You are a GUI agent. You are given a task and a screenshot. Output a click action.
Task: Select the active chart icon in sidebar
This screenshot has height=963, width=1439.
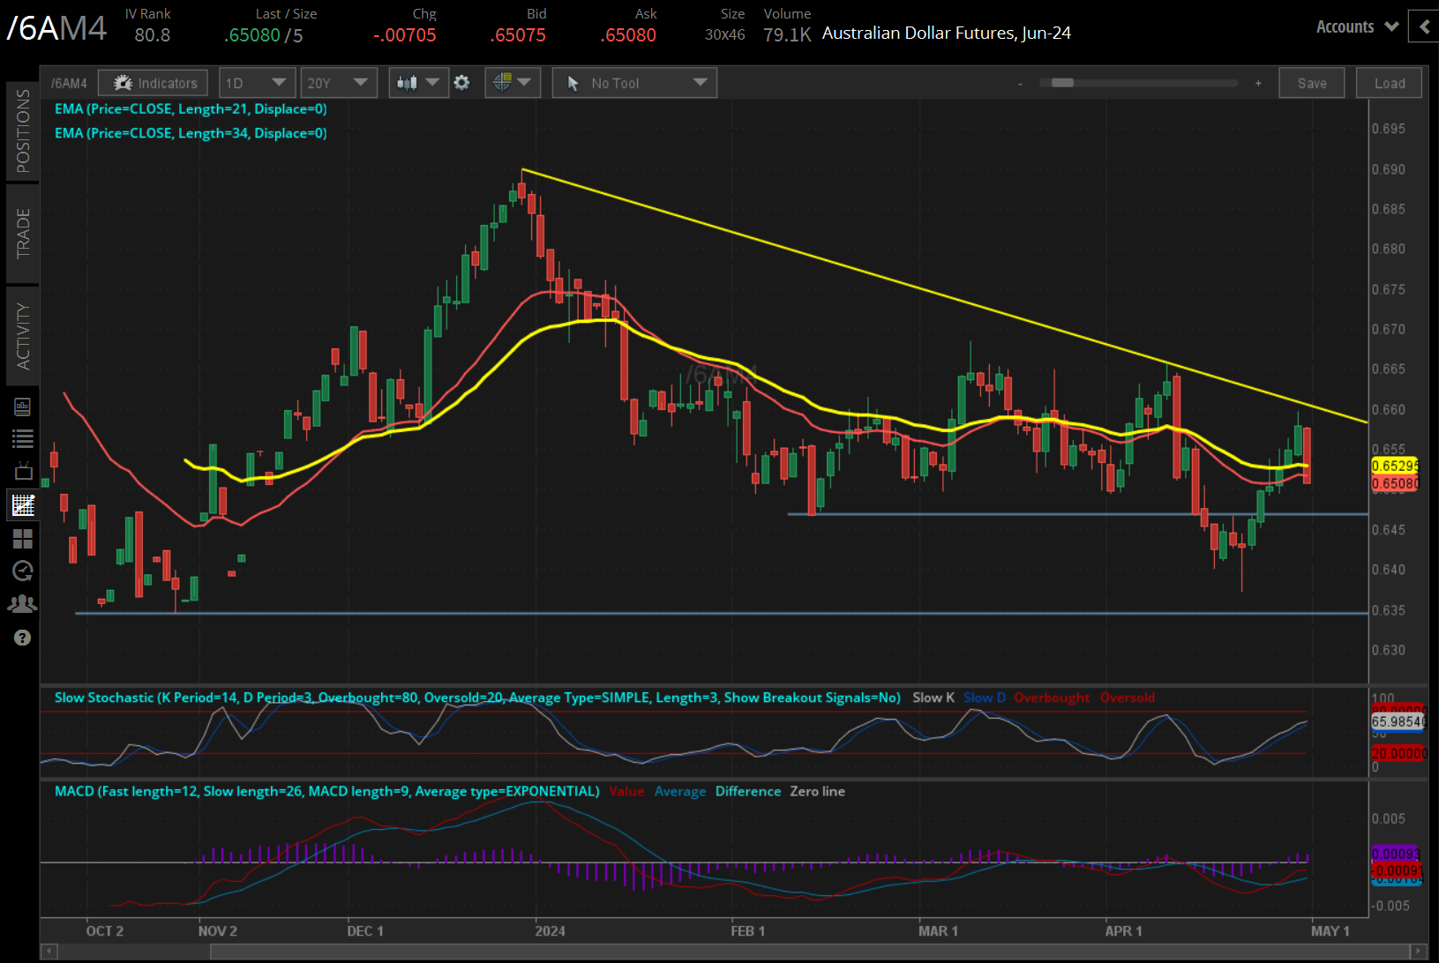tap(22, 505)
